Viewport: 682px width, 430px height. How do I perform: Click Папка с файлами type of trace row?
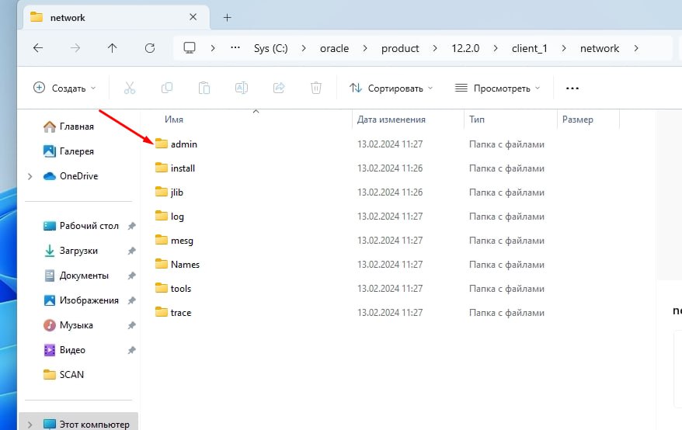tap(506, 312)
